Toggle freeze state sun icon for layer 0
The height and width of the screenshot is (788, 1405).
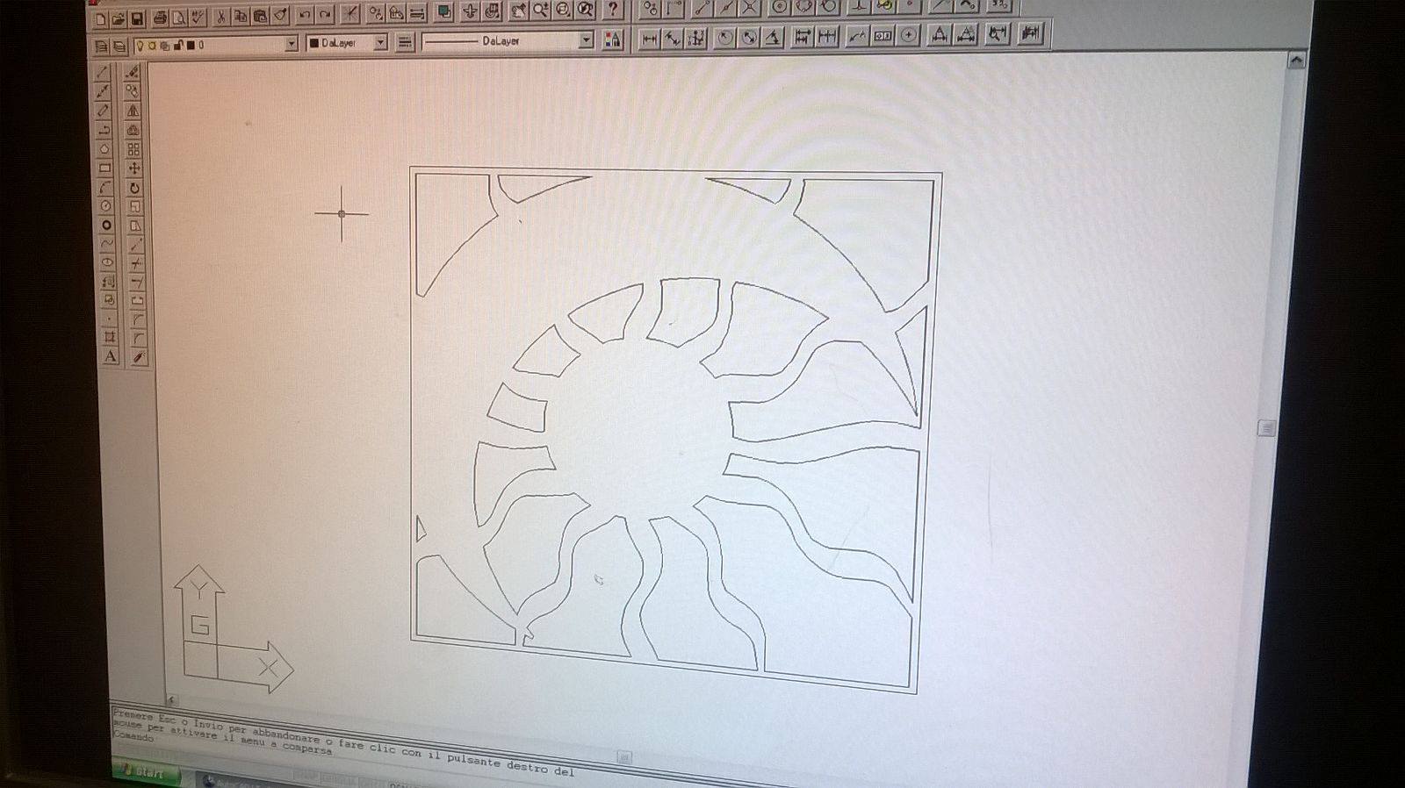pyautogui.click(x=152, y=46)
